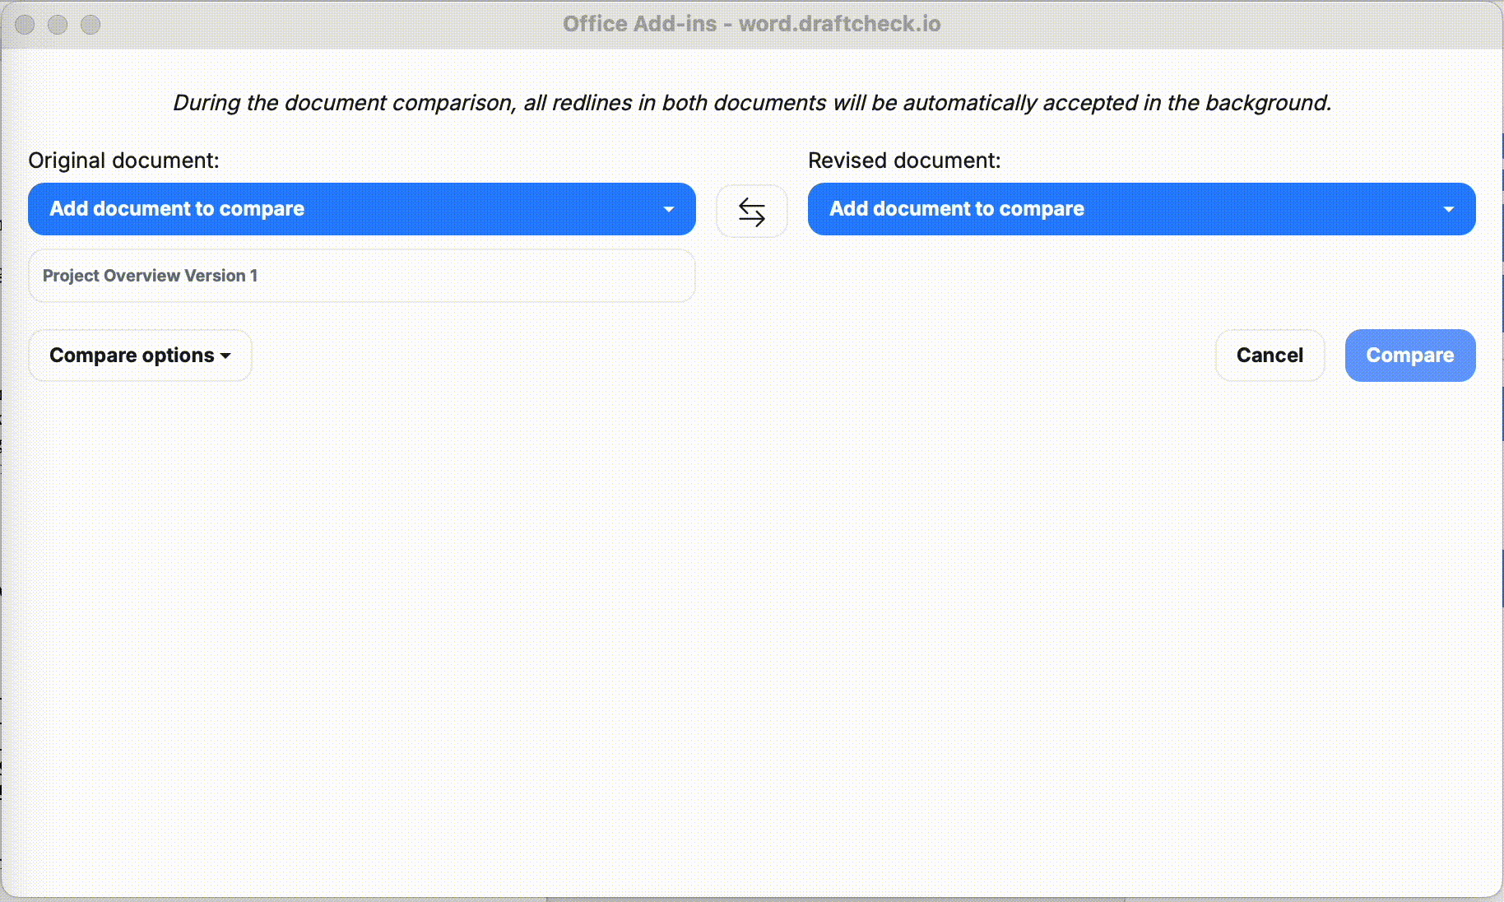Viewport: 1504px width, 902px height.
Task: Click the italic redlines notice text
Action: (751, 103)
